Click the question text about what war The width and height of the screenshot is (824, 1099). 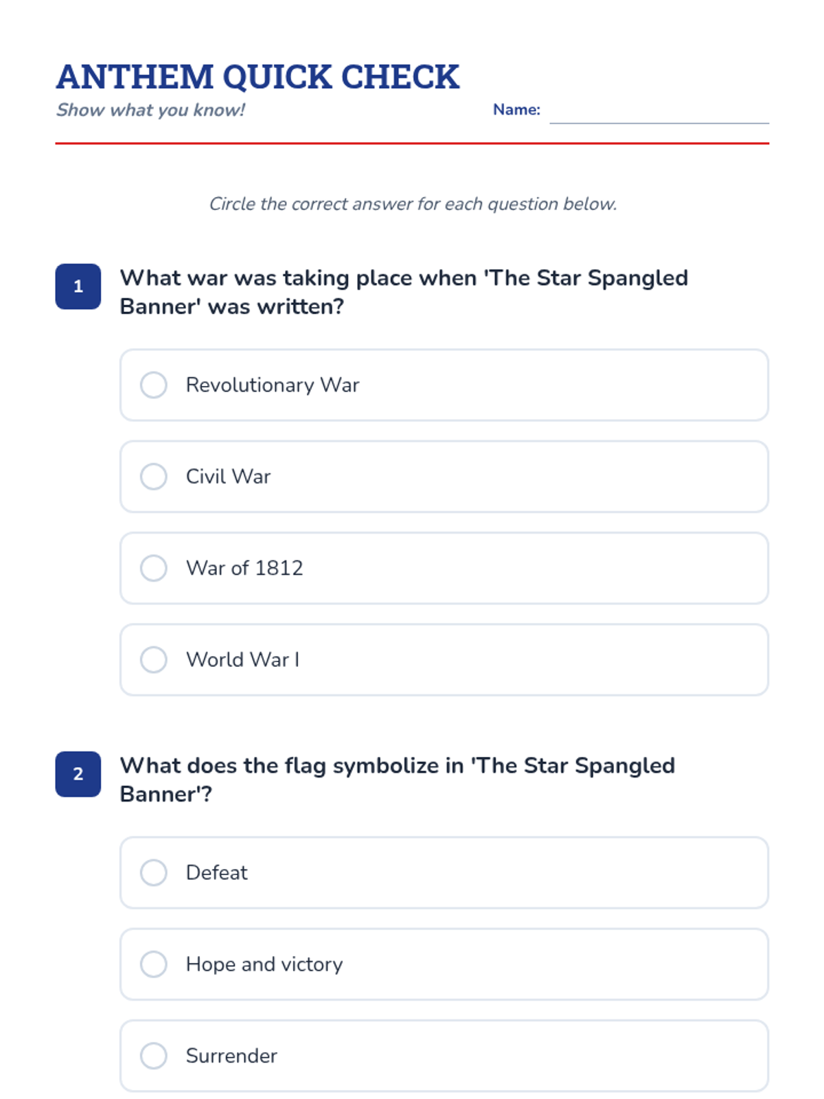tap(404, 292)
